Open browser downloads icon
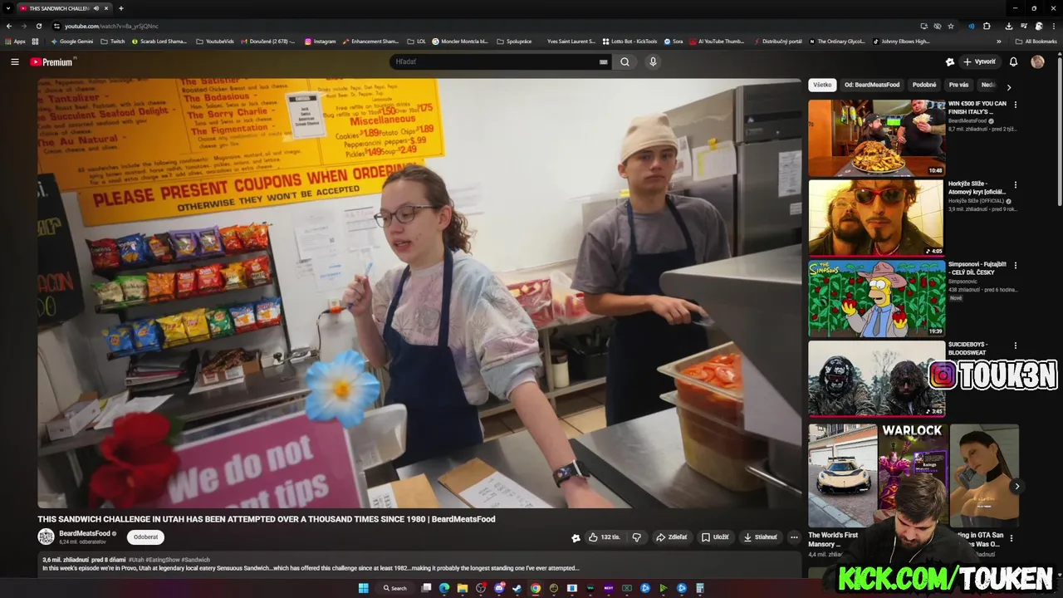1063x598 pixels. [1008, 26]
